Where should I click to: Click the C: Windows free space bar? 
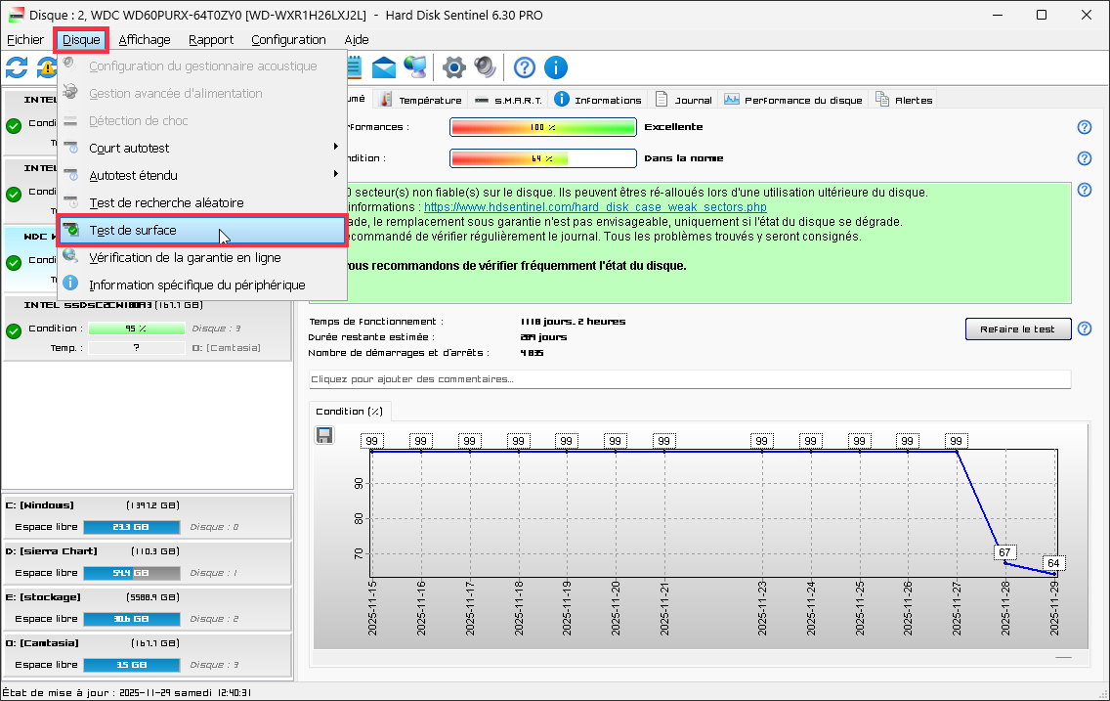(x=132, y=527)
